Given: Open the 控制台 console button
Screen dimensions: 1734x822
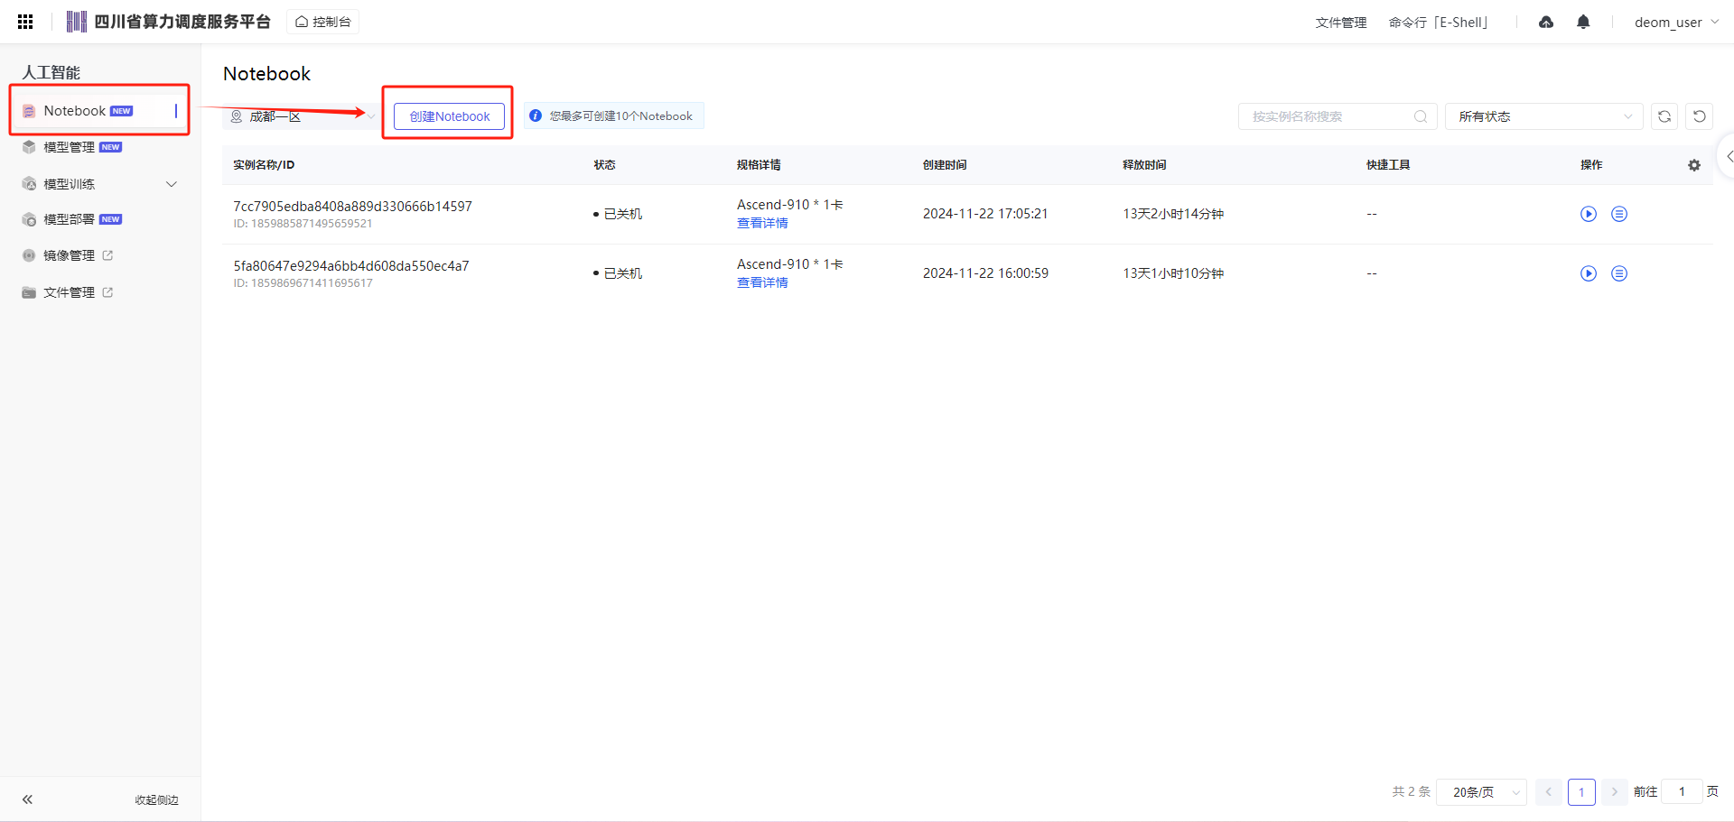Looking at the screenshot, I should coord(323,22).
